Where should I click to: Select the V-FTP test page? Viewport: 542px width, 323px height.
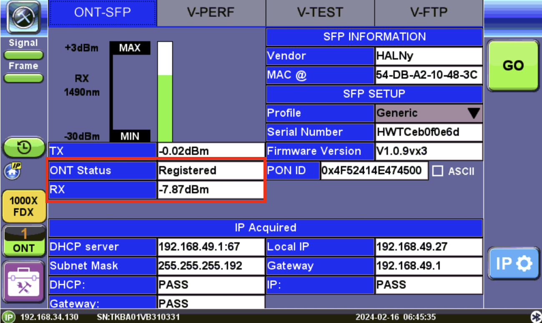(429, 13)
